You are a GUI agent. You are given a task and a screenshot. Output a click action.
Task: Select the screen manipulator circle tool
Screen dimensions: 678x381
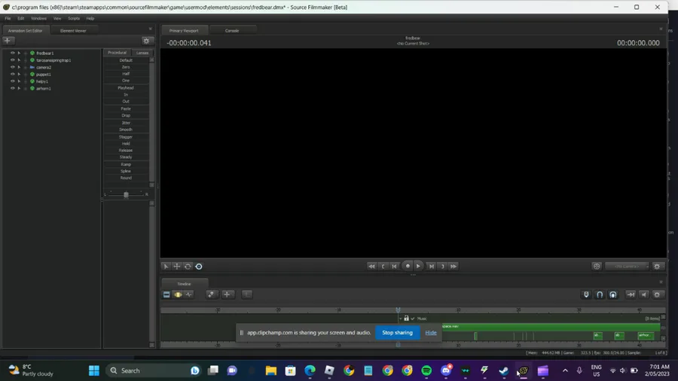199,267
